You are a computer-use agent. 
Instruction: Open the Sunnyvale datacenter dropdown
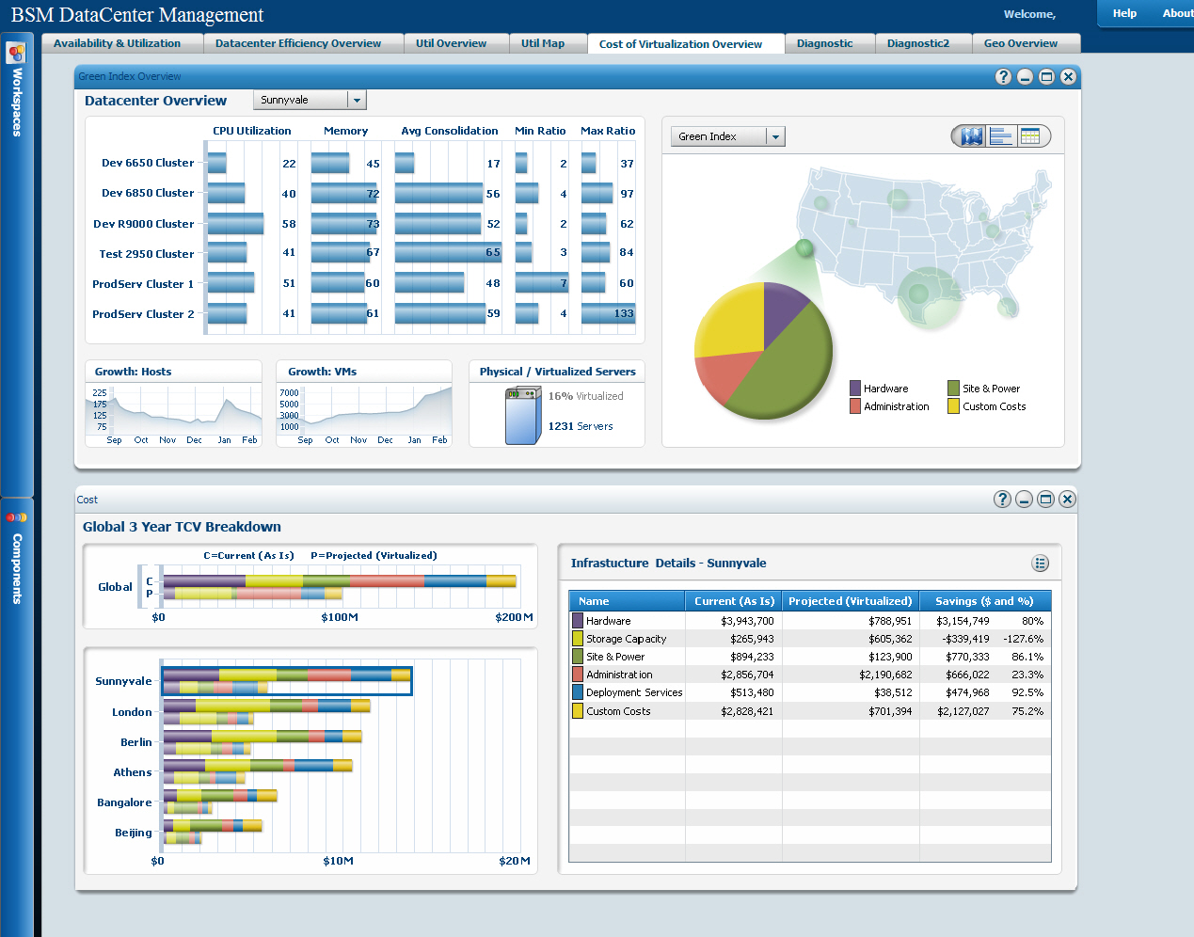point(310,100)
